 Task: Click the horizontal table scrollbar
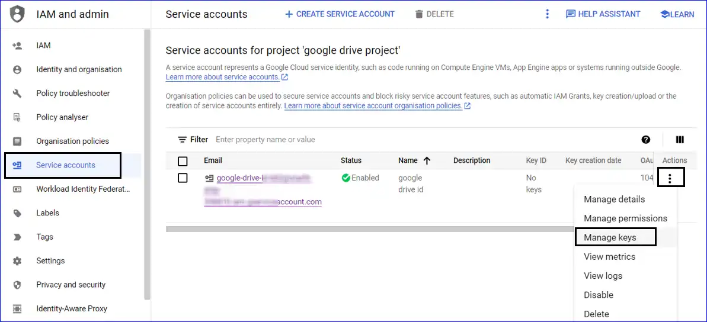(367, 228)
